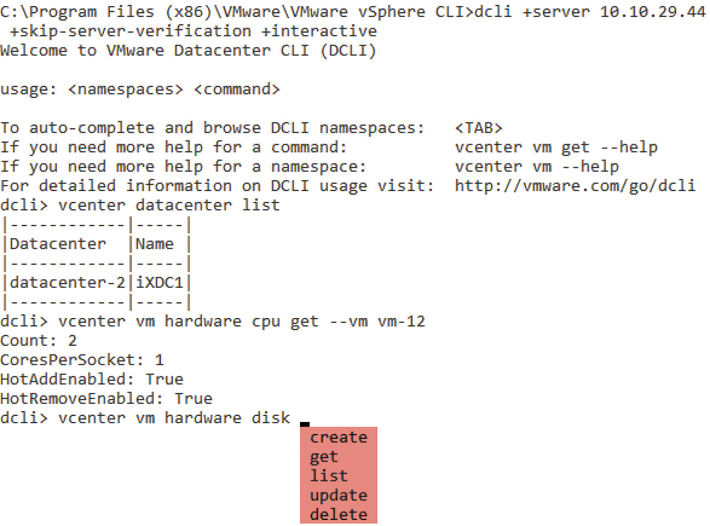Click the datacenter-2 table cell
Screen dimensions: 710x526
[68, 283]
